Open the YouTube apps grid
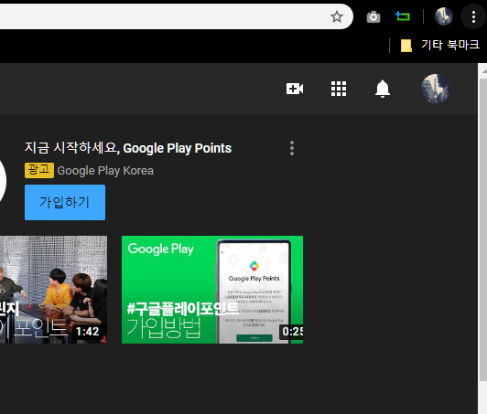 coord(339,89)
